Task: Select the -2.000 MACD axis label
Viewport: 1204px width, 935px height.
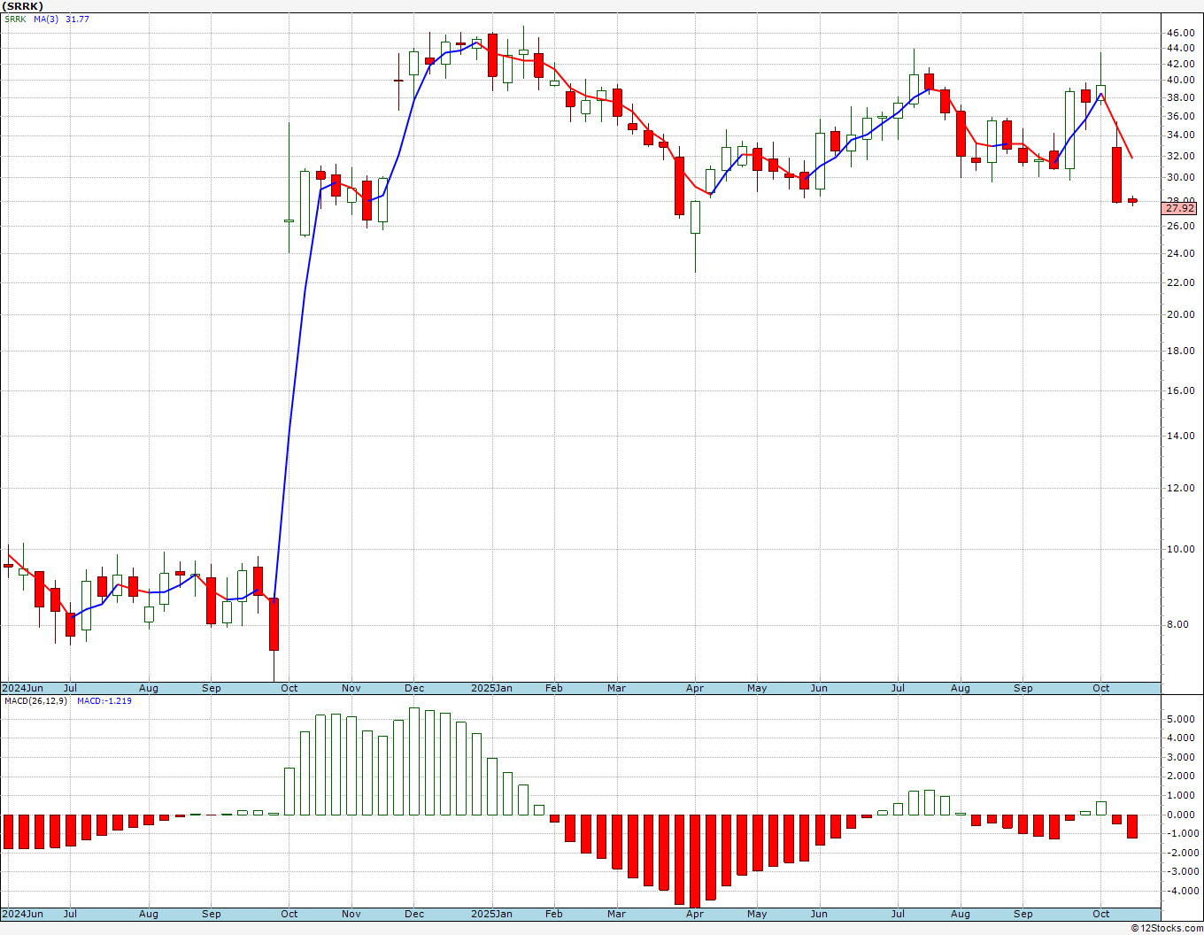Action: 1181,854
